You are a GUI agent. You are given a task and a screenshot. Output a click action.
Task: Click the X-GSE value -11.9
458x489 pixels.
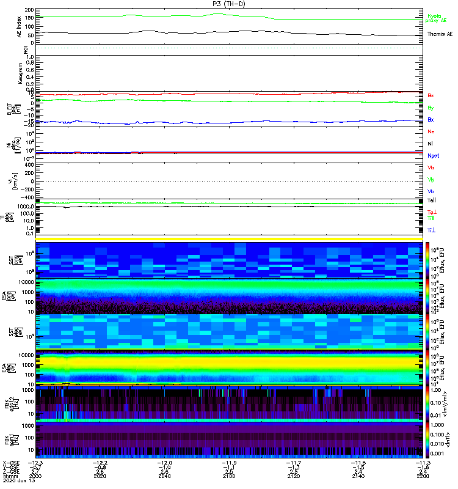pyautogui.click(x=229, y=463)
